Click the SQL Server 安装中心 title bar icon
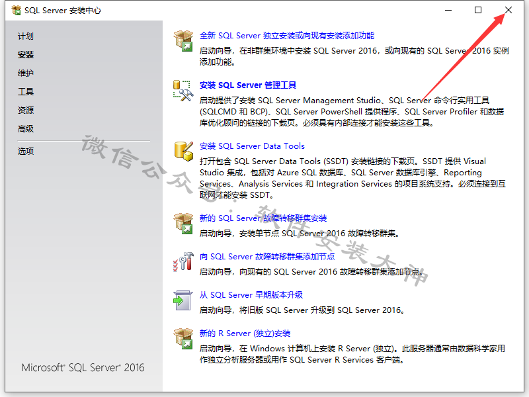 (x=16, y=11)
